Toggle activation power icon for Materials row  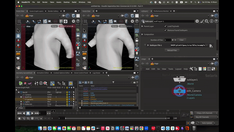pos(67,104)
